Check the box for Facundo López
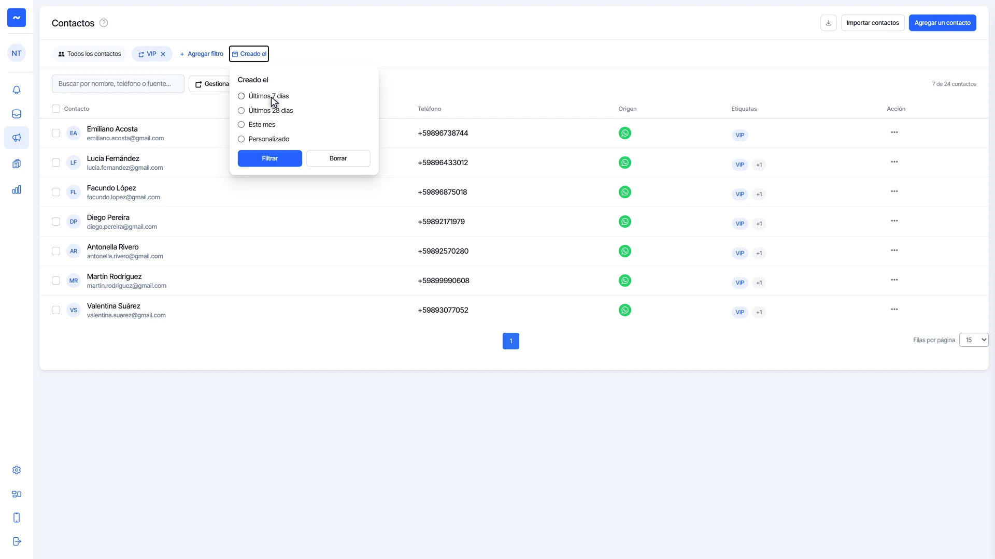This screenshot has height=559, width=995. pyautogui.click(x=56, y=192)
